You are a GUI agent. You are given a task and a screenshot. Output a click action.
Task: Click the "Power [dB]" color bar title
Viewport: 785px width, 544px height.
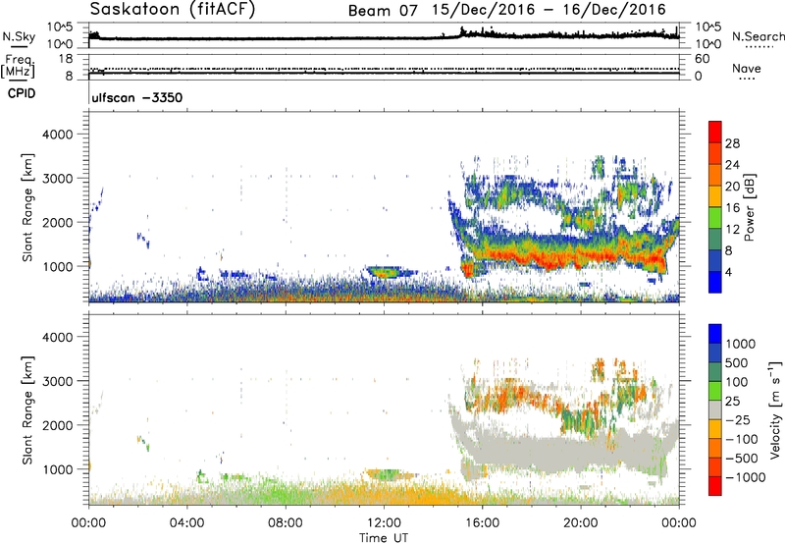749,207
